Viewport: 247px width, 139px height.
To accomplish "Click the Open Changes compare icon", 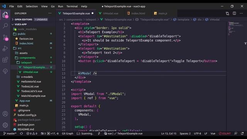I will coord(227,14).
